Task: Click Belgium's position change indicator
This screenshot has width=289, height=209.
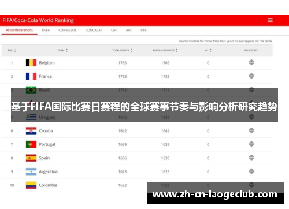Action: 251,62
